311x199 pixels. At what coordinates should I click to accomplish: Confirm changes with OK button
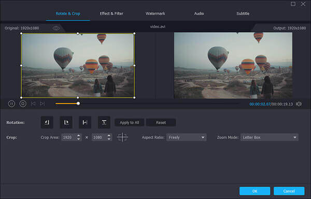tap(255, 191)
